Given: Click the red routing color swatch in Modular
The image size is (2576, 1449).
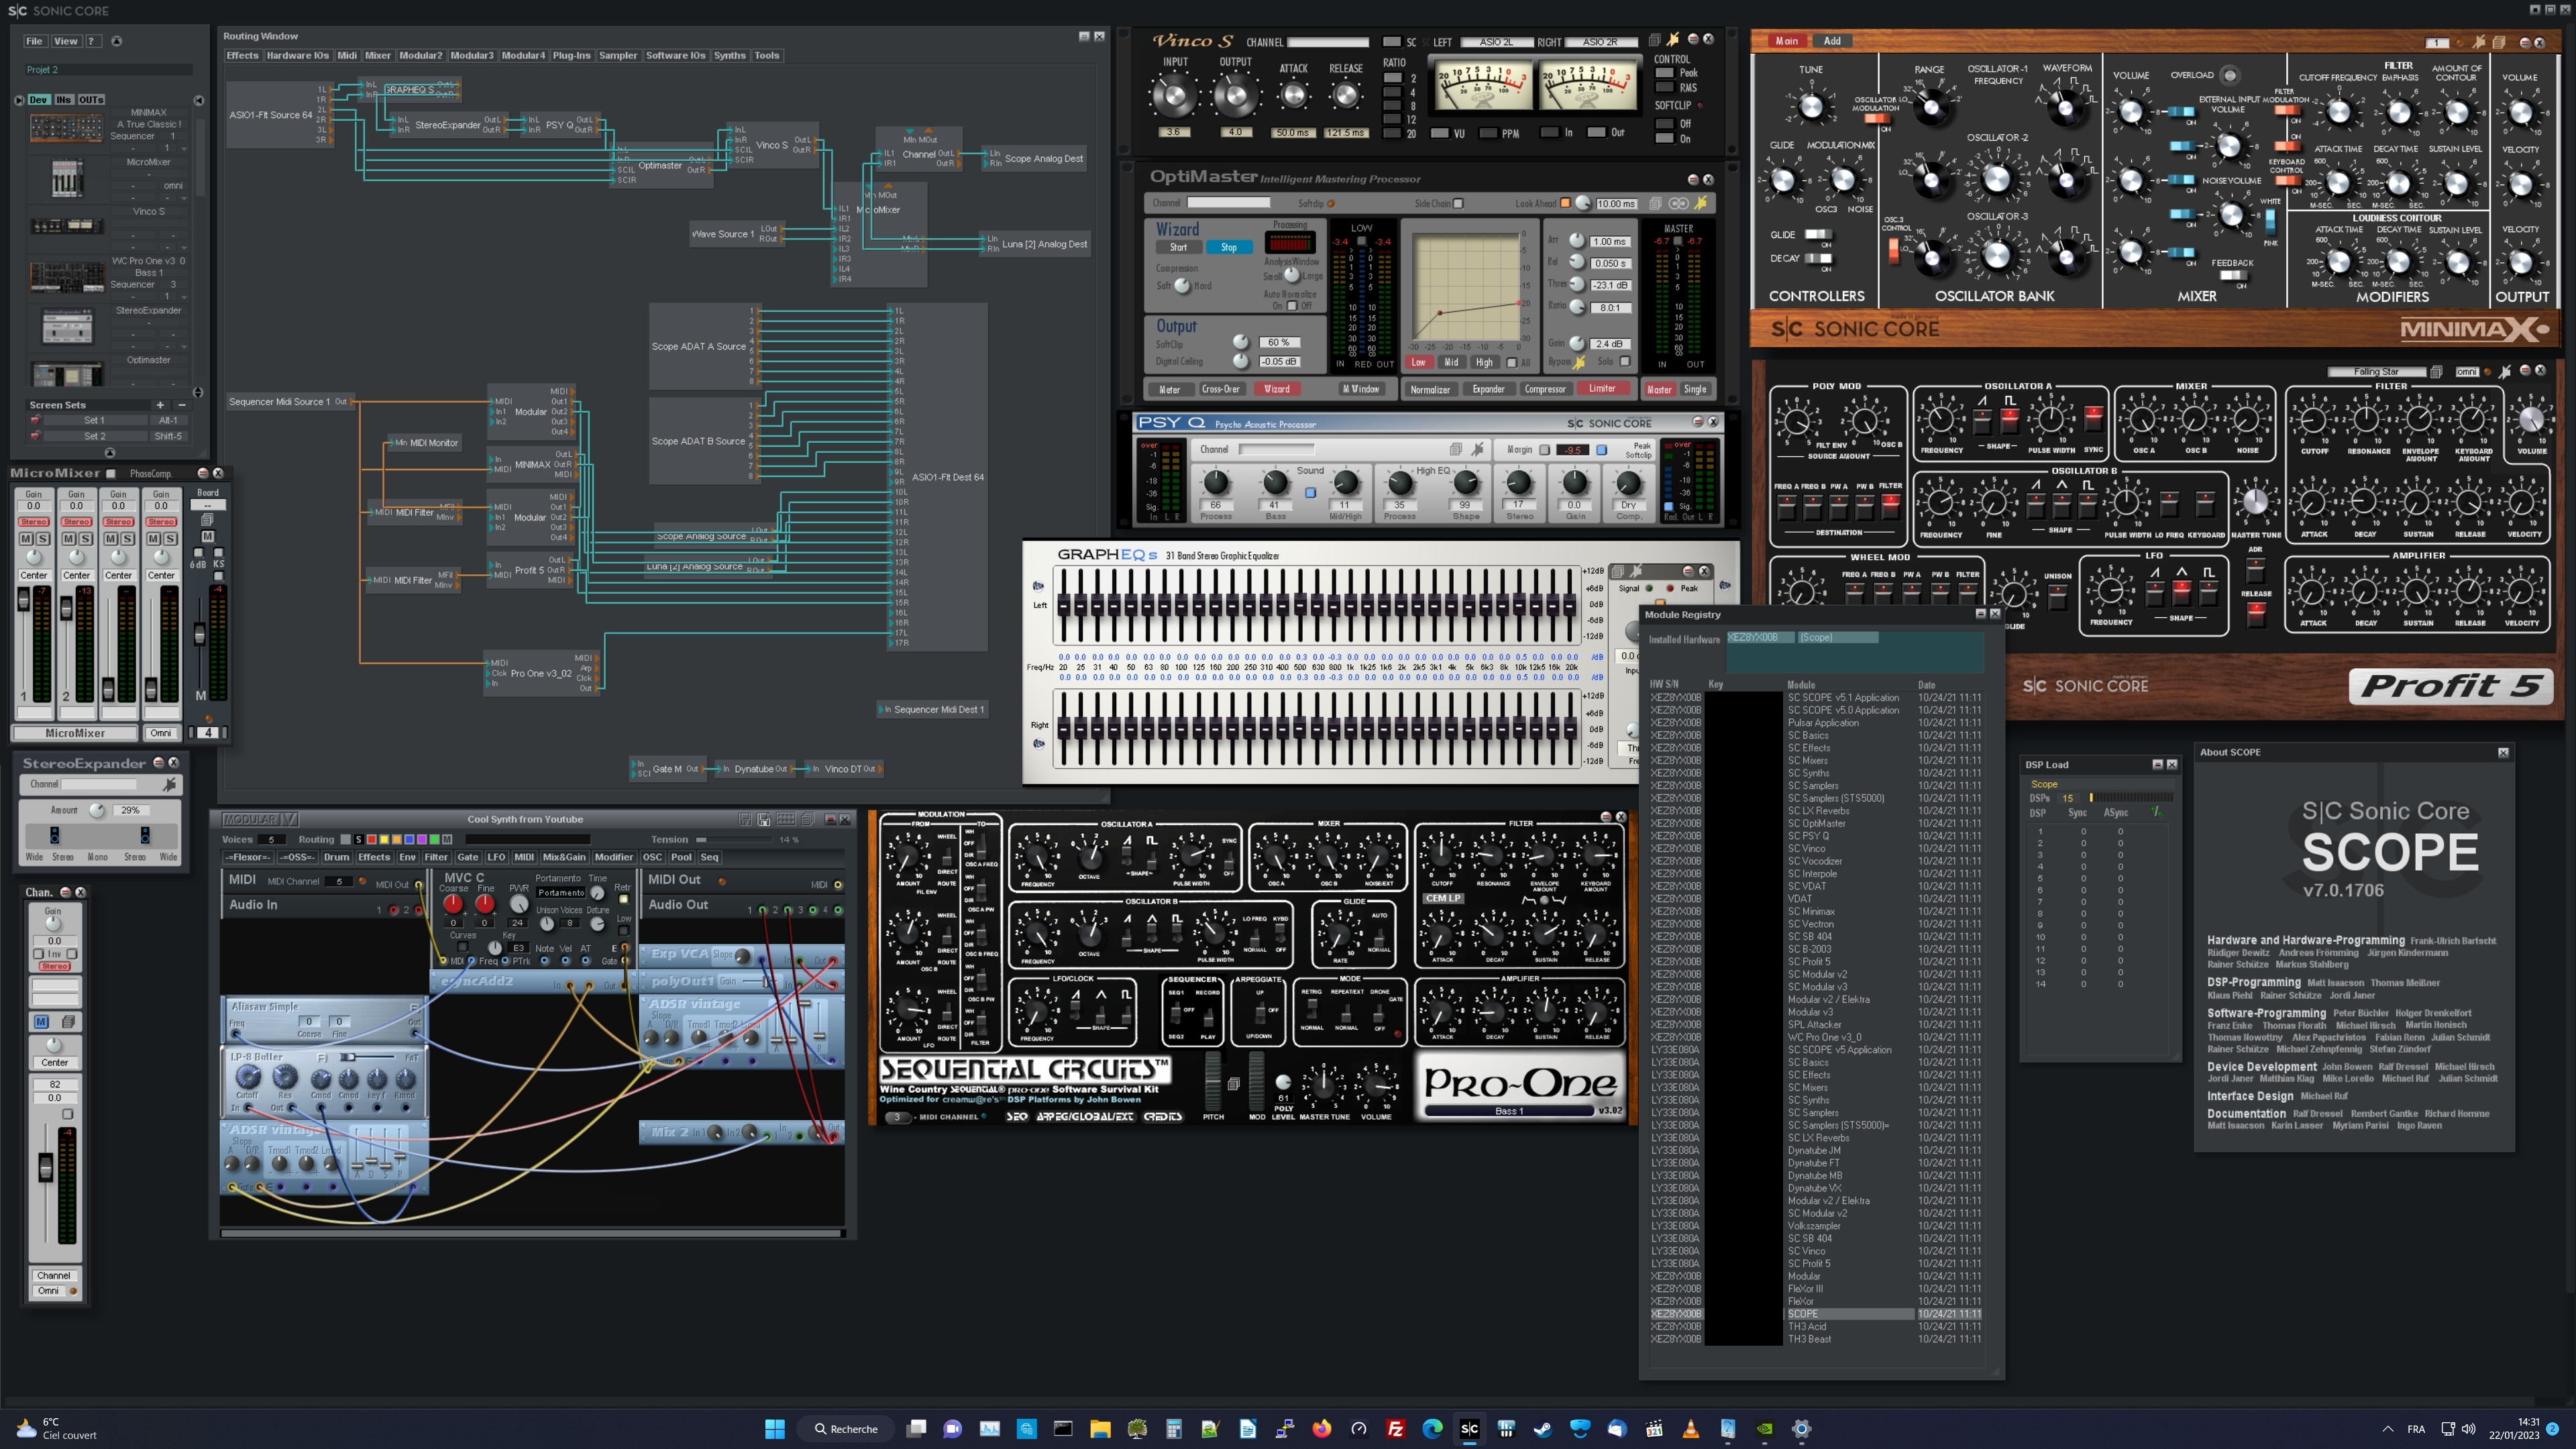Looking at the screenshot, I should (371, 839).
